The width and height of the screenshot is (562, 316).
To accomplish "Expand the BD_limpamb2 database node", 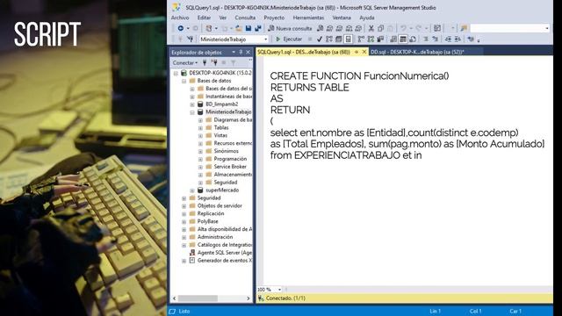I will [192, 104].
